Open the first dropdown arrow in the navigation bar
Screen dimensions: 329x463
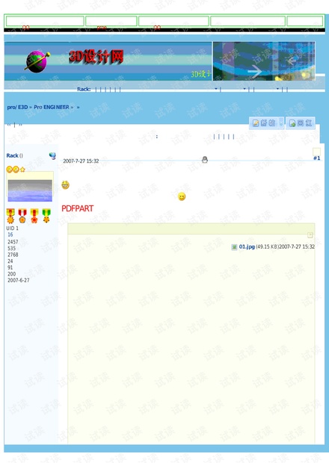click(216, 89)
